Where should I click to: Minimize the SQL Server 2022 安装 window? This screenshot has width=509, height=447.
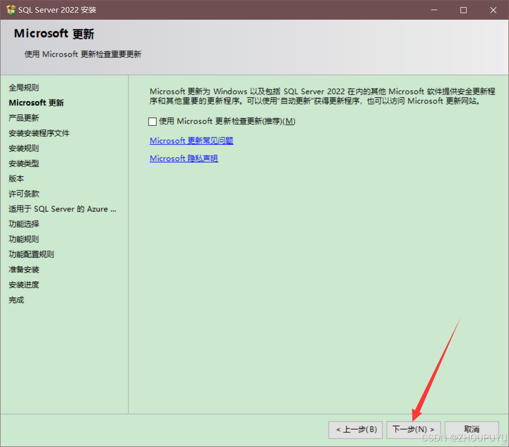[434, 10]
